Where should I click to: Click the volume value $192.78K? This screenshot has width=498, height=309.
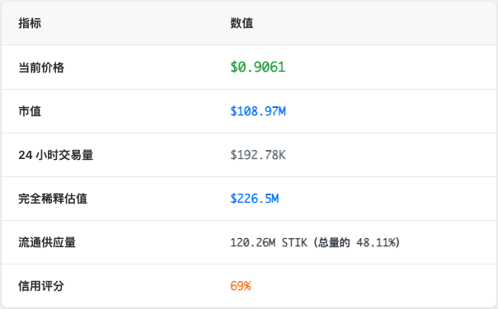tap(258, 155)
